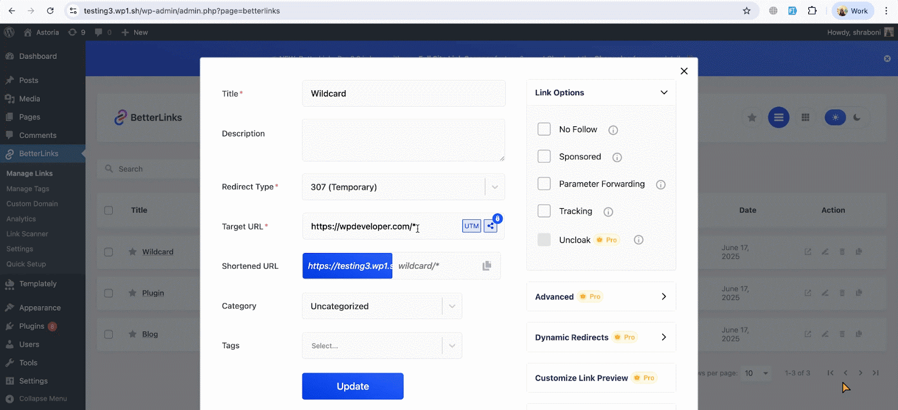Click the share icon beside UTM button
This screenshot has width=898, height=410.
tap(491, 226)
